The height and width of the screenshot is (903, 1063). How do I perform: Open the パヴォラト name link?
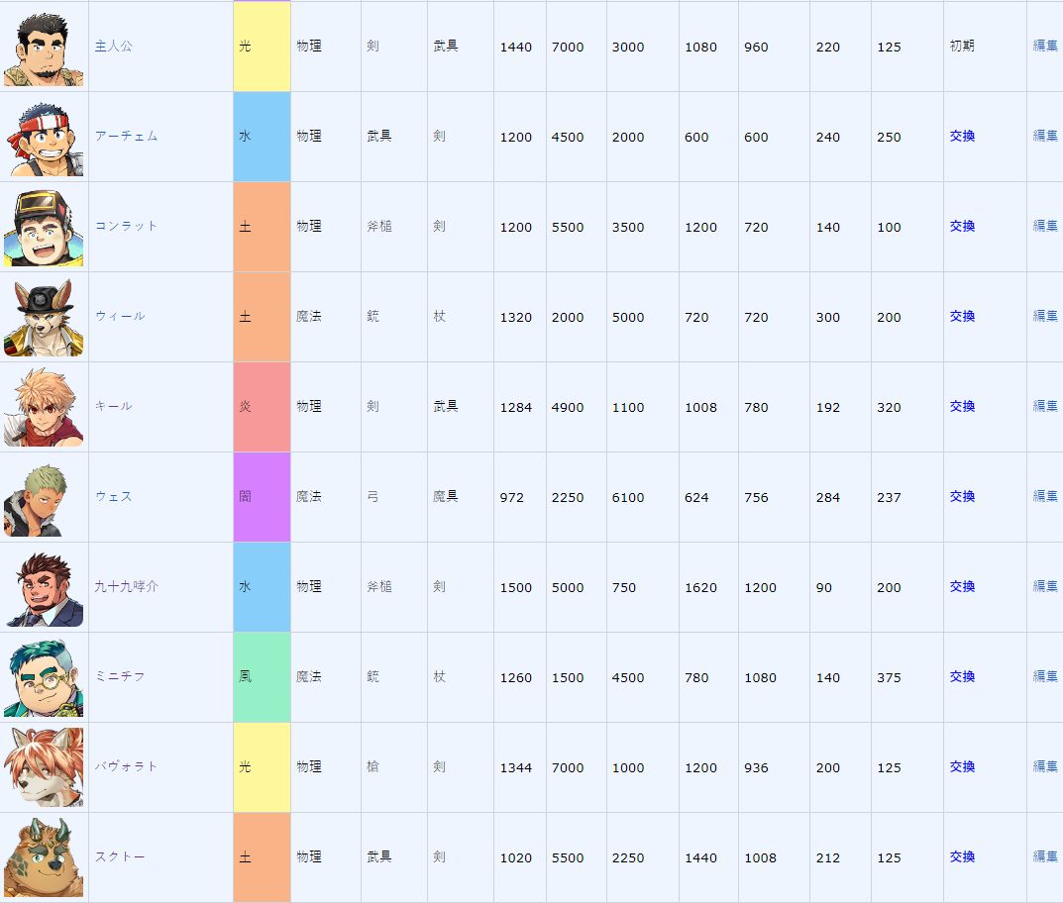click(126, 766)
